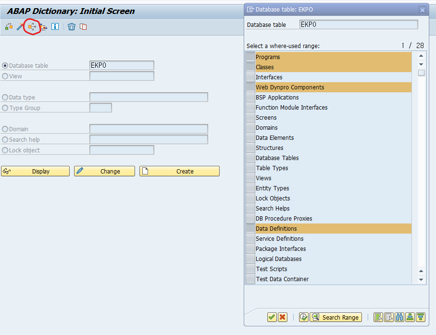Click the Activate magic wand icon
Viewport: 436px width, 335px height.
click(x=20, y=27)
